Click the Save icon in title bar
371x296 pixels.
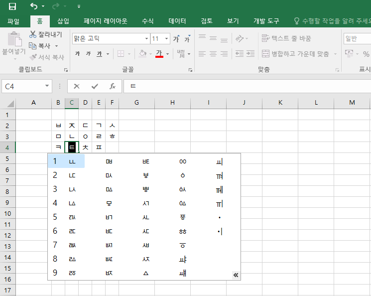click(12, 6)
